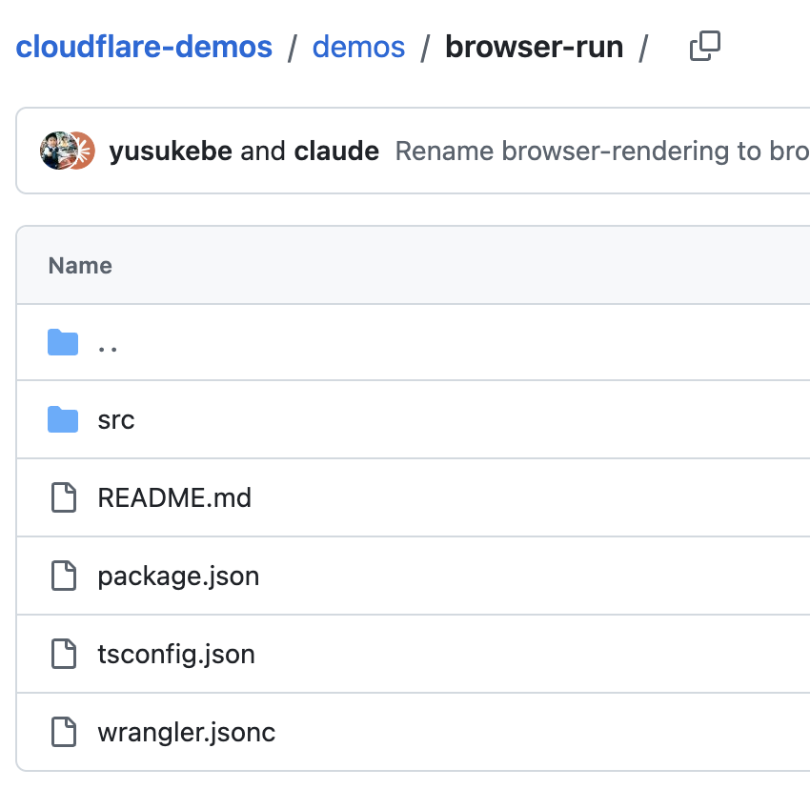This screenshot has height=789, width=810.
Task: Go up to the parent directory link
Action: tap(108, 348)
